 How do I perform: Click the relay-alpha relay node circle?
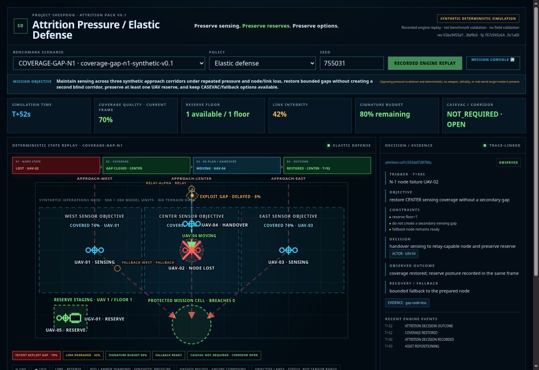coord(192,189)
